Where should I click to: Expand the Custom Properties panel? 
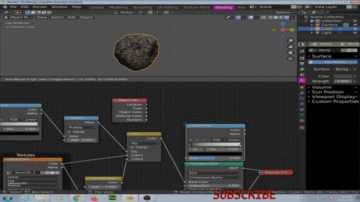[x=335, y=102]
